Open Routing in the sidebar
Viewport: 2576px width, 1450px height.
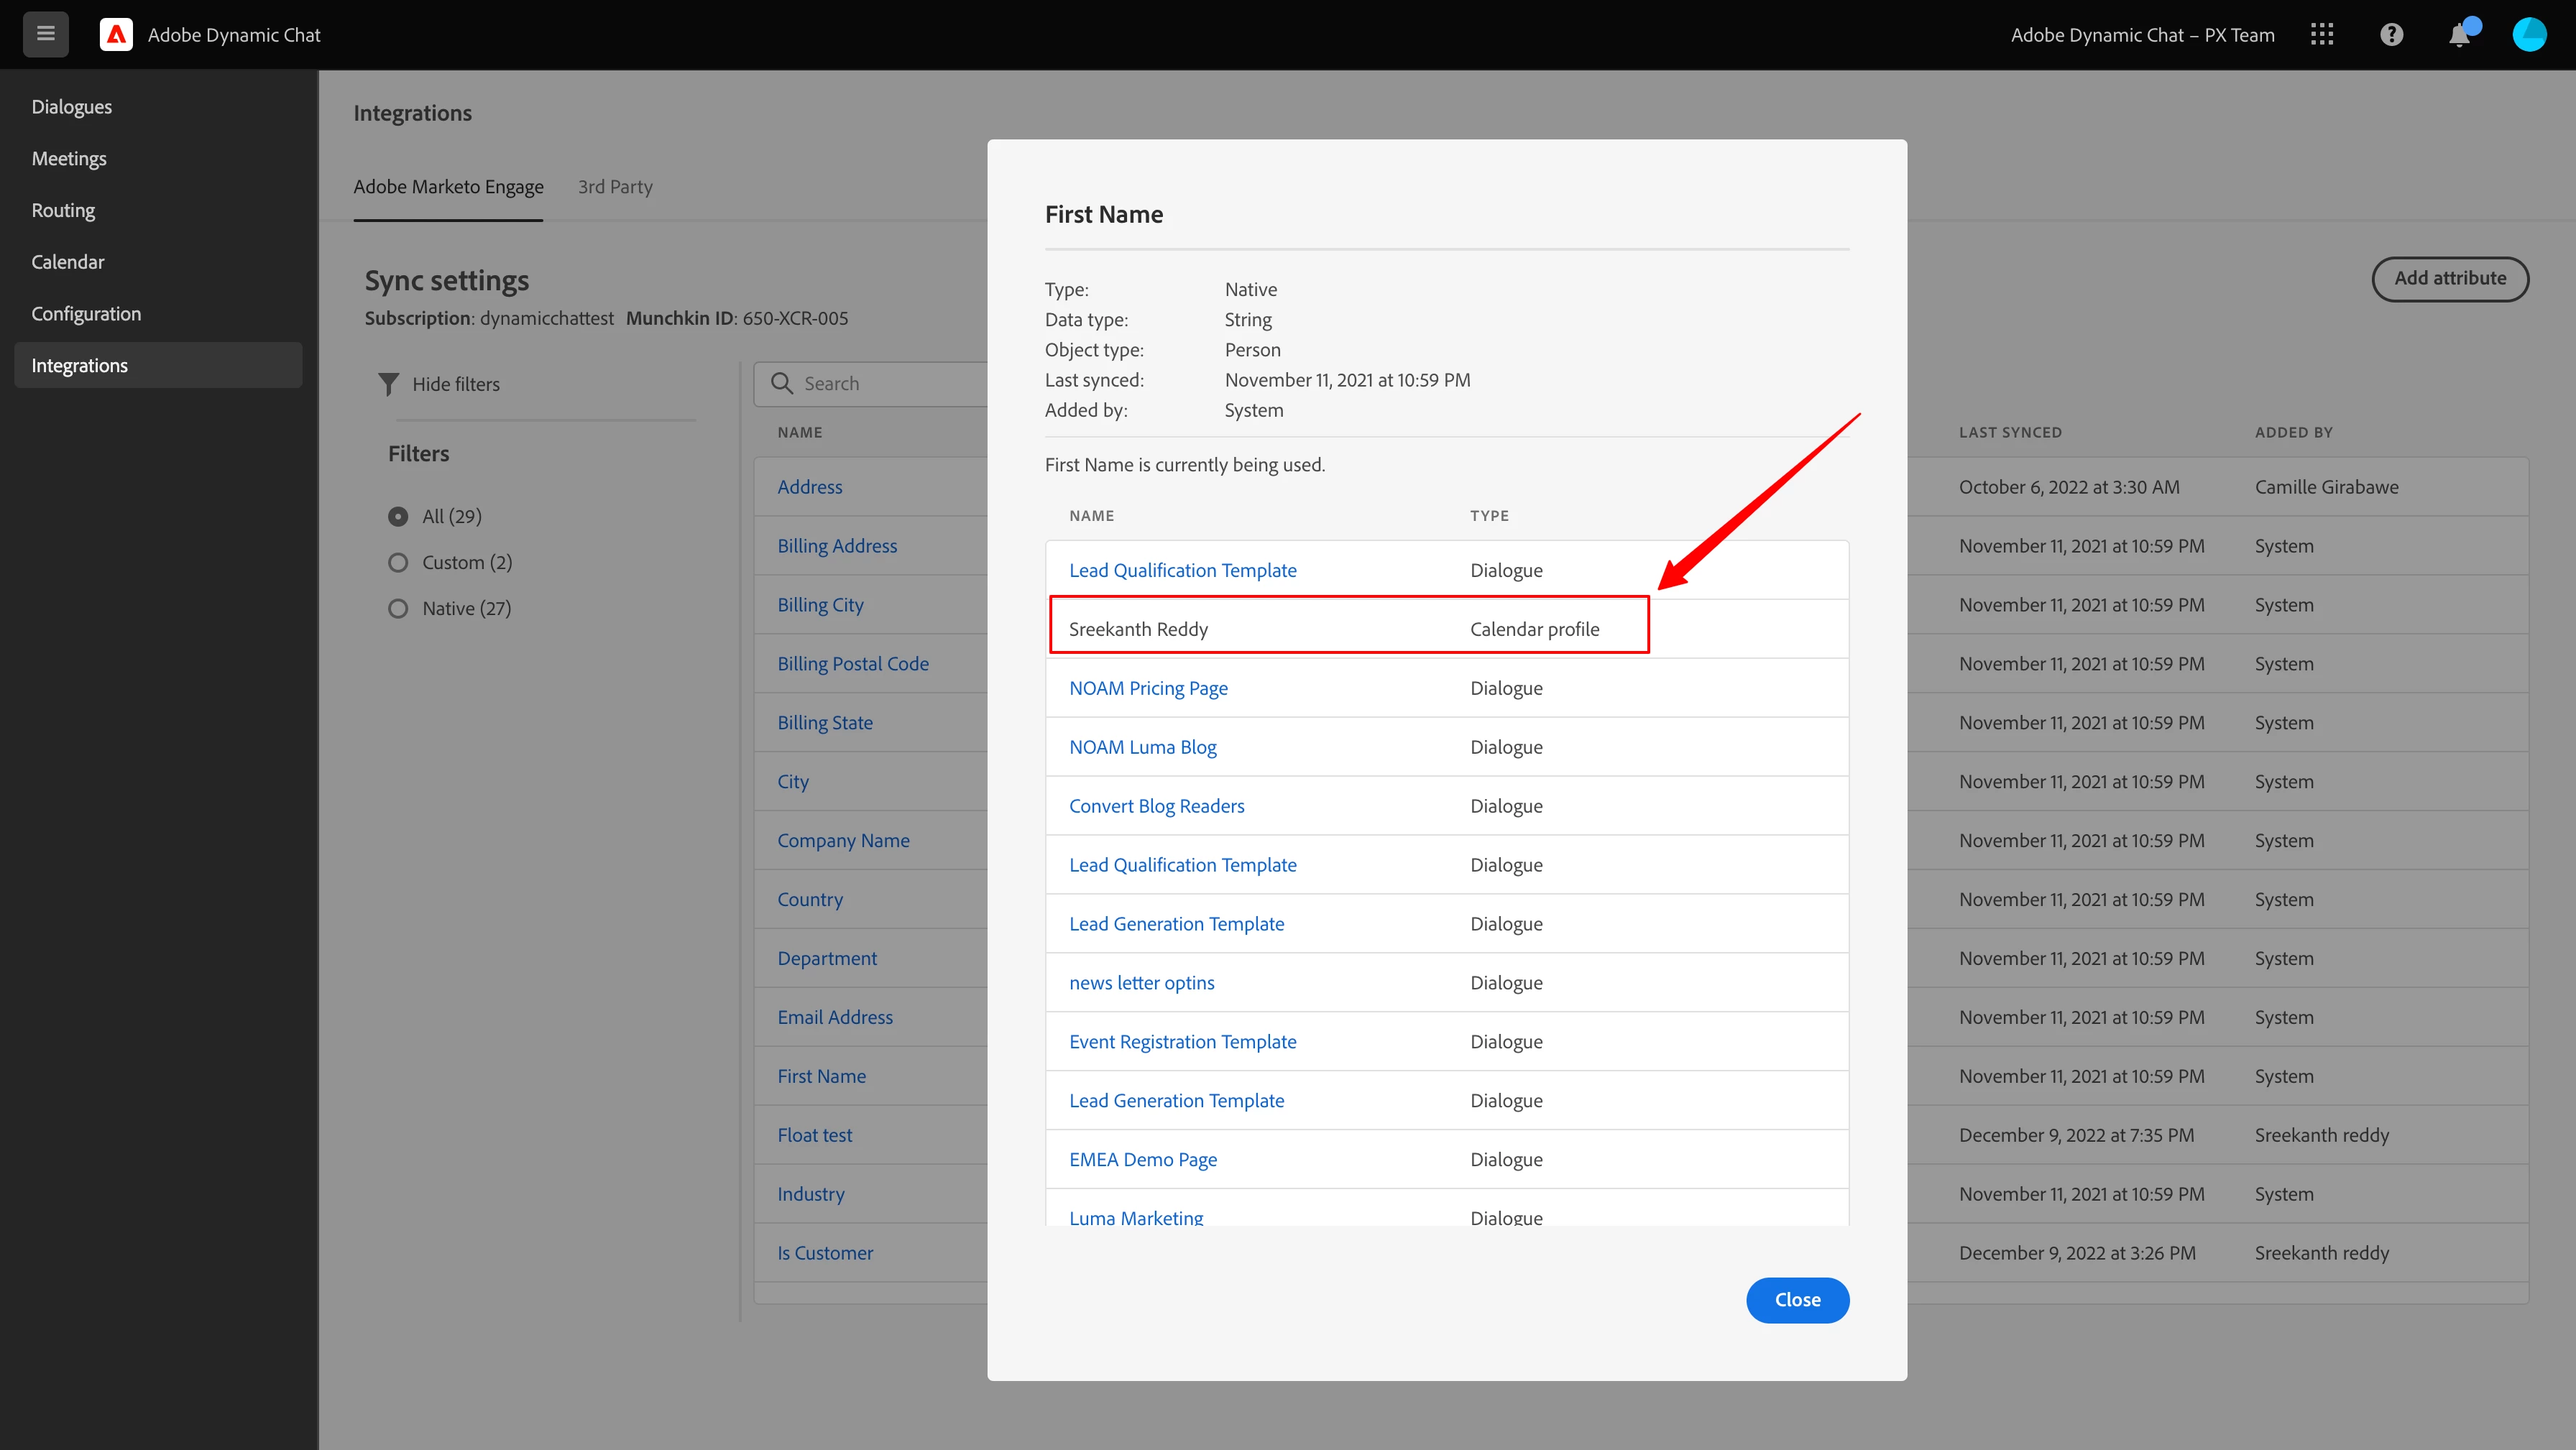[x=63, y=210]
